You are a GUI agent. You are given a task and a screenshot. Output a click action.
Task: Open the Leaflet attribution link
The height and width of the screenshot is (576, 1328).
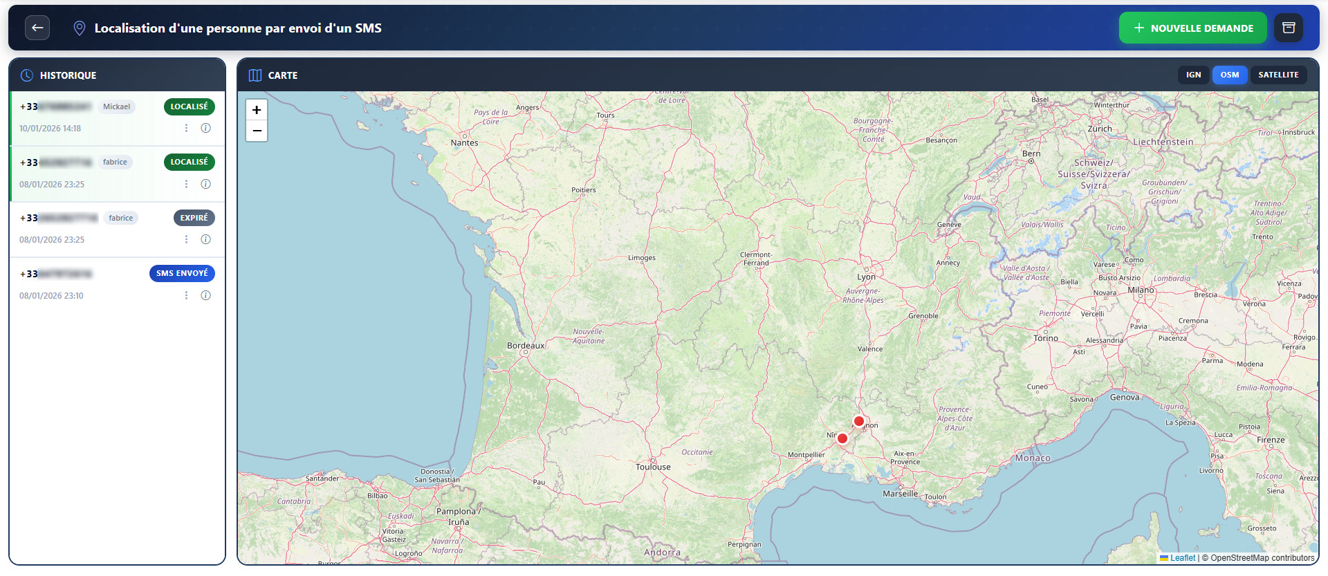coord(1182,558)
